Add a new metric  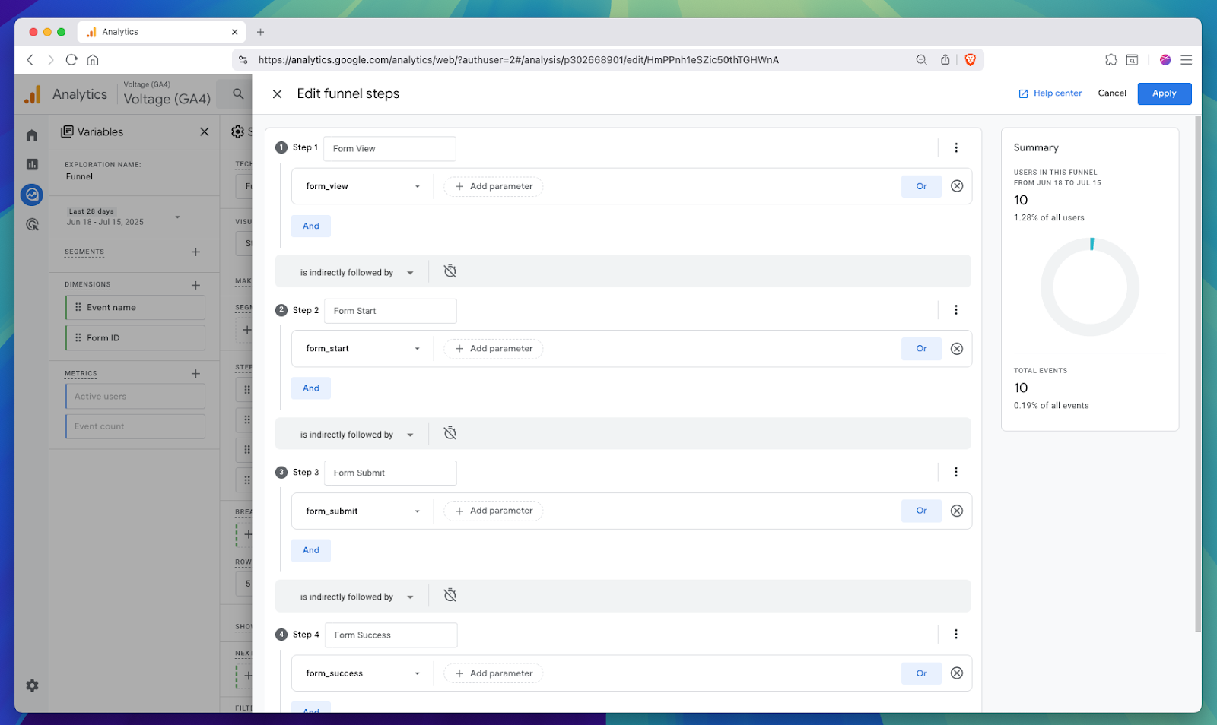(x=195, y=374)
